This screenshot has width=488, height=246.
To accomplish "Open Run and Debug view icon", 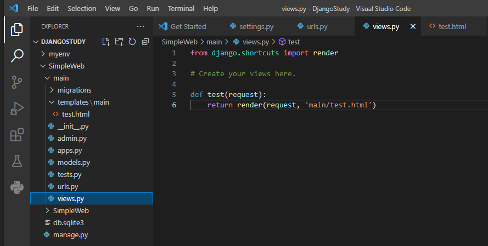I will pos(17,108).
